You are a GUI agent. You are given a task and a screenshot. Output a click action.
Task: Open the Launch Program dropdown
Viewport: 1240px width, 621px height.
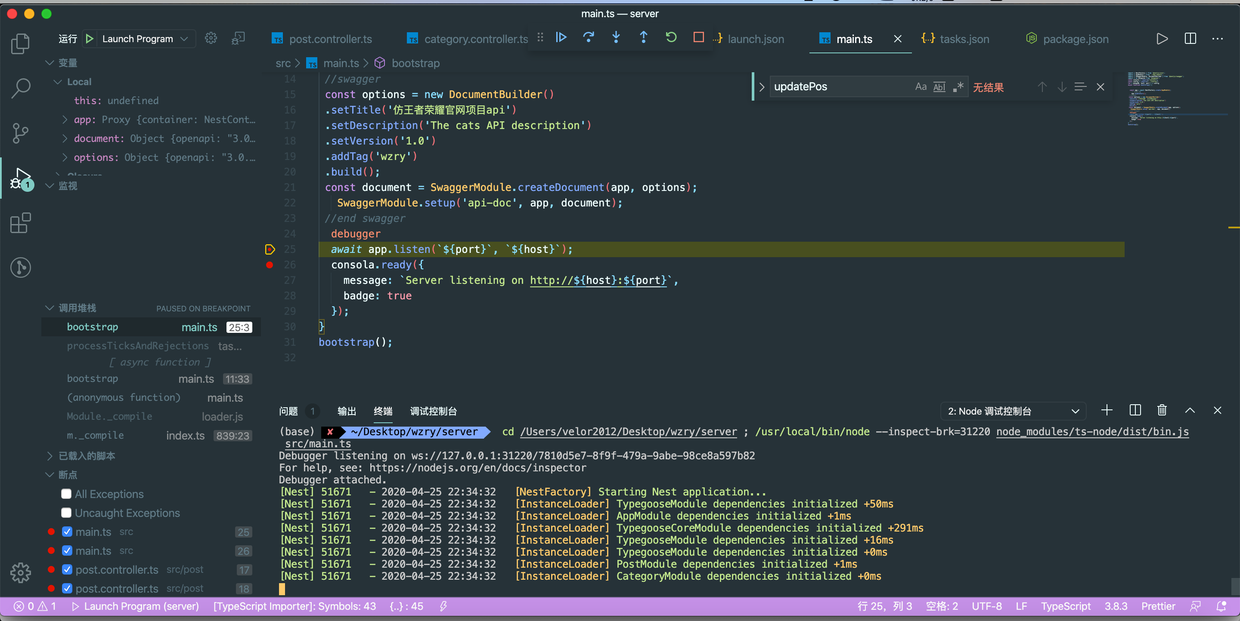click(185, 38)
